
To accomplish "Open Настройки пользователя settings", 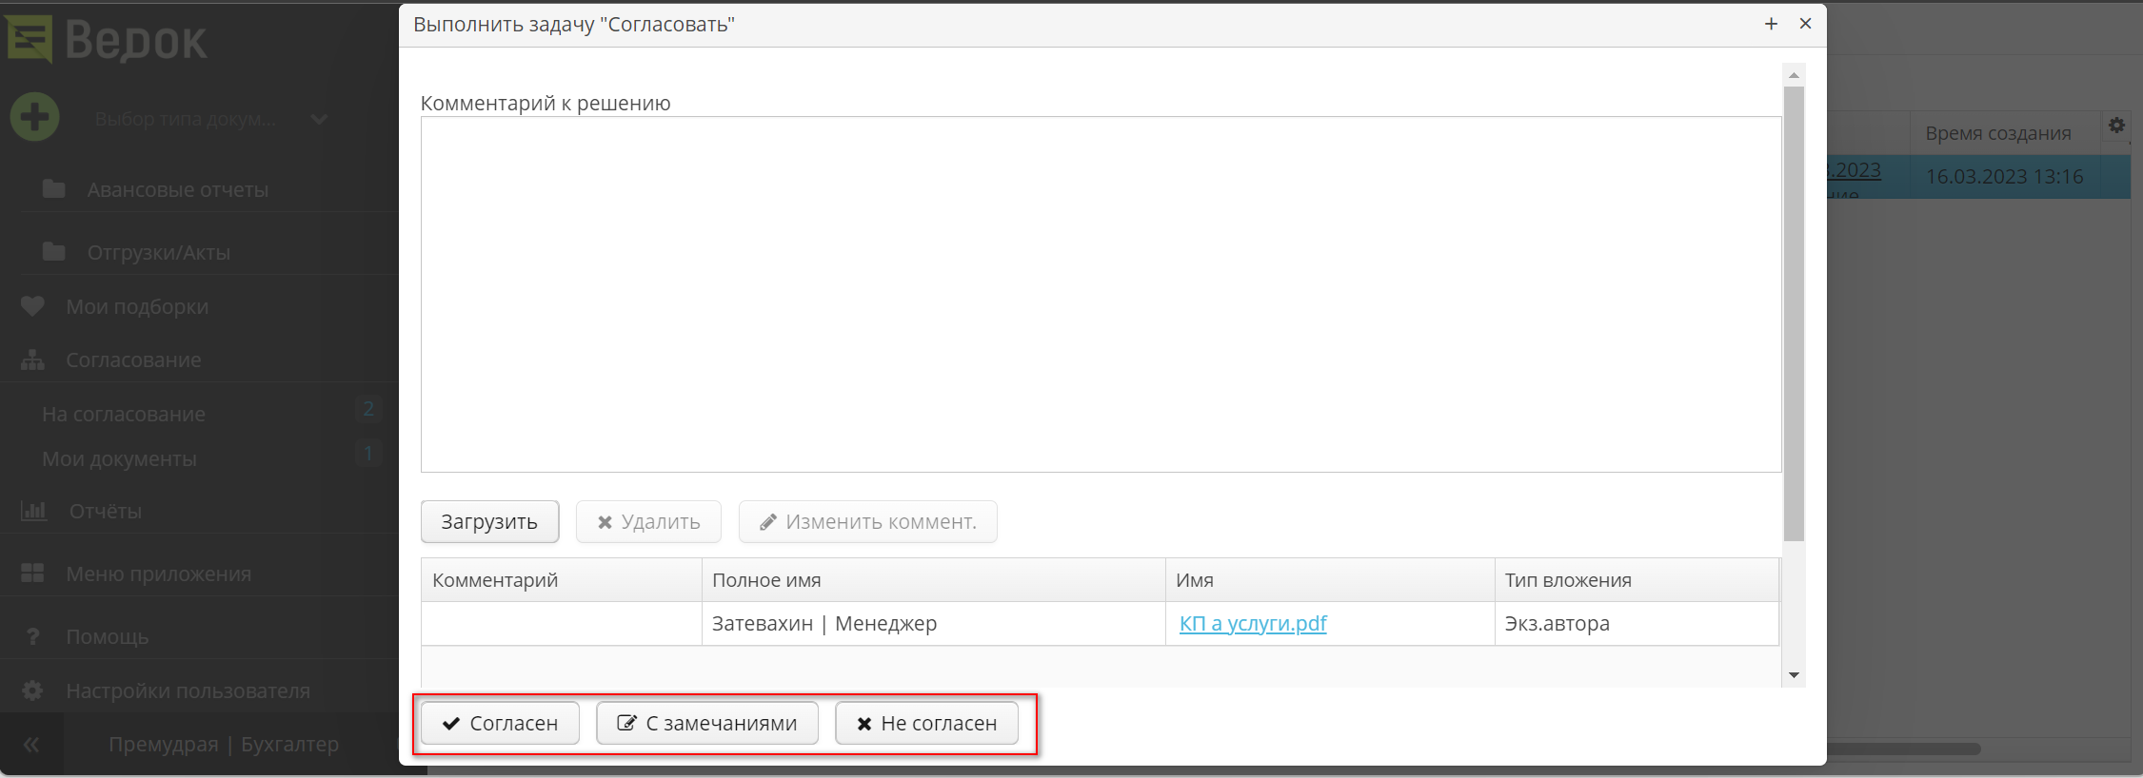I will (188, 690).
